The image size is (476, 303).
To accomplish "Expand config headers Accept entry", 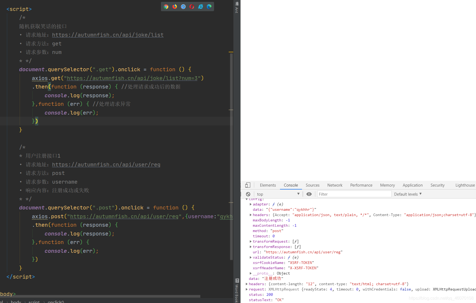I will (x=250, y=215).
